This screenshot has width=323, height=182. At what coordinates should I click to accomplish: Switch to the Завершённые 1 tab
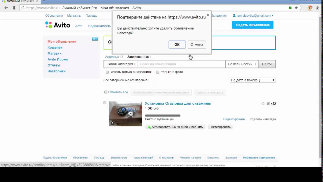[139, 57]
